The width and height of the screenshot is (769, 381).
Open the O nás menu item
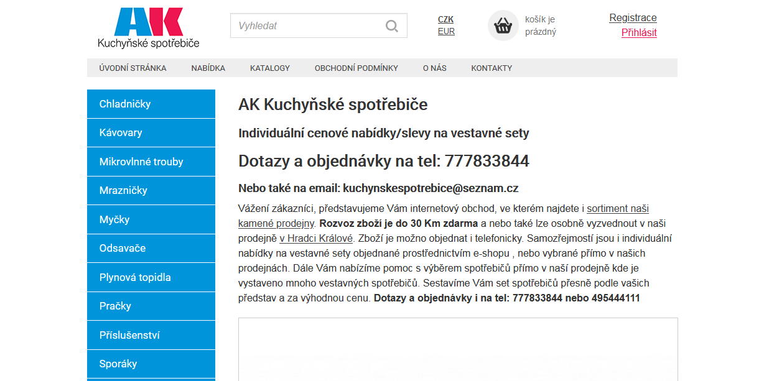tap(435, 68)
